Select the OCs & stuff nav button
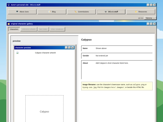Image resolution: width=163 pixels, height=122 pixels. 111,12
